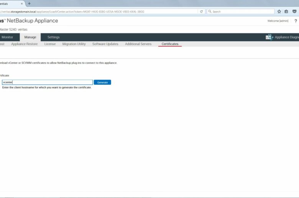This screenshot has width=299, height=198.
Task: Click the browser Search box
Action: click(x=240, y=12)
